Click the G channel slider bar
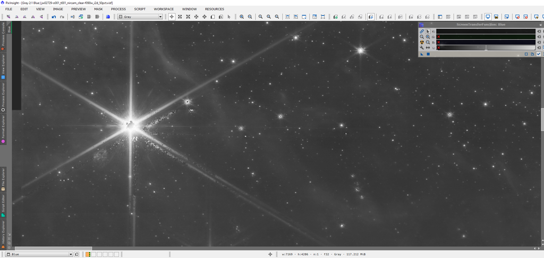Image resolution: width=544 pixels, height=258 pixels. click(486, 37)
